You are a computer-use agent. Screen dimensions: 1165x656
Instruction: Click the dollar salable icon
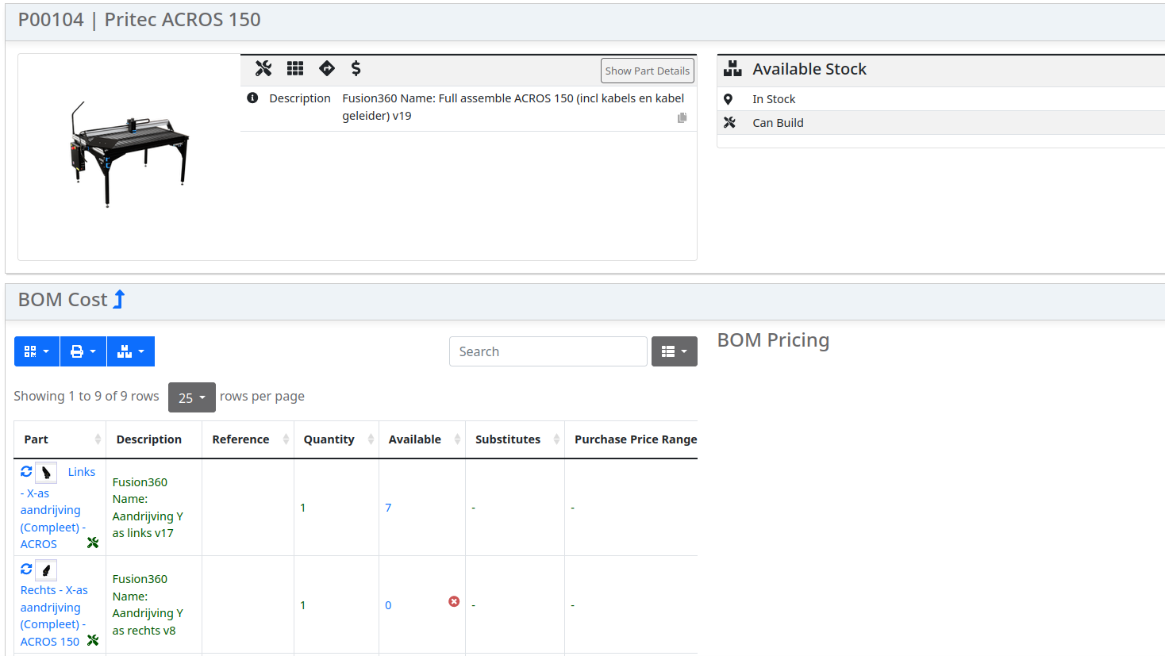(x=356, y=69)
